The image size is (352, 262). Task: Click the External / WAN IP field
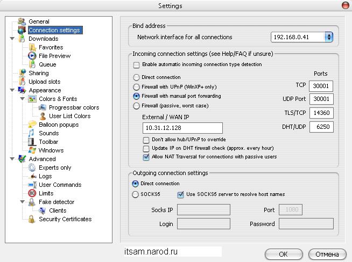(x=182, y=128)
